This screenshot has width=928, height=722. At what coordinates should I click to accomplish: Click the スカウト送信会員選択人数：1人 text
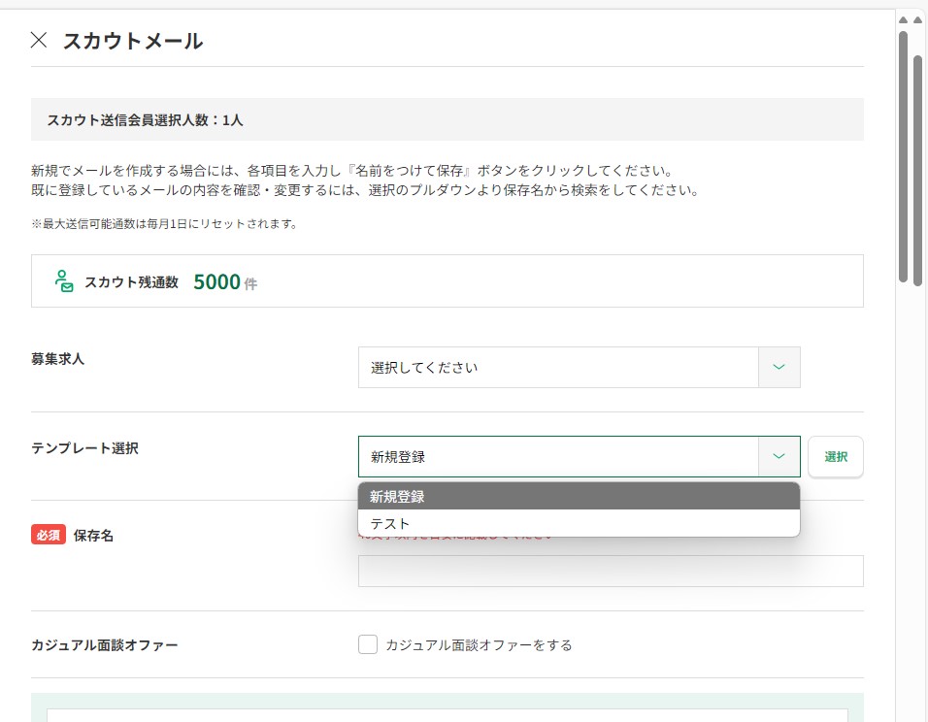pyautogui.click(x=145, y=120)
